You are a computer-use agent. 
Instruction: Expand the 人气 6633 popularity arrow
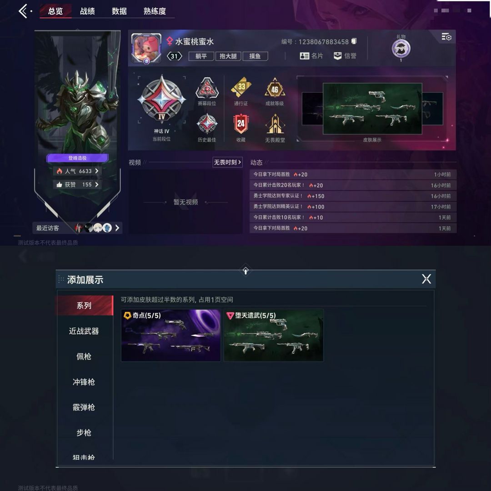pos(97,171)
